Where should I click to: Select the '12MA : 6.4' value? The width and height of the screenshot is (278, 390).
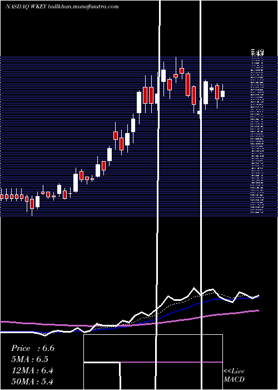[x=32, y=370]
